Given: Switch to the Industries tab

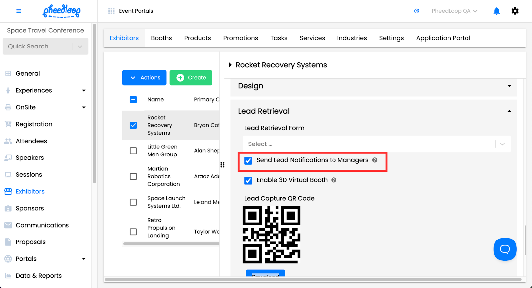Looking at the screenshot, I should (352, 38).
